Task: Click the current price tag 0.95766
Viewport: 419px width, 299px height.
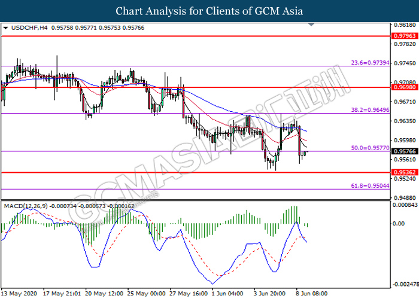Action: tap(405, 151)
